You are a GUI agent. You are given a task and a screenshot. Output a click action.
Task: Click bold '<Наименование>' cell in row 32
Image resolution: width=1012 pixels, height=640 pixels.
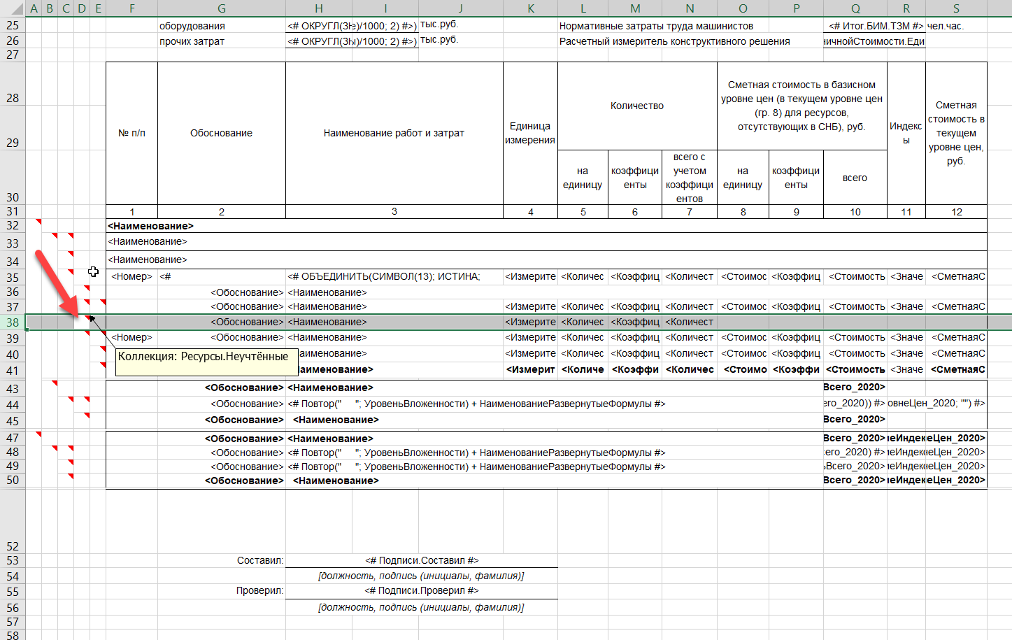[x=546, y=226]
